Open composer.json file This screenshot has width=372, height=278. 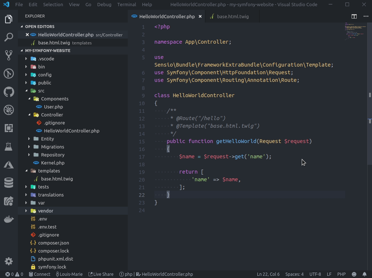(x=54, y=243)
